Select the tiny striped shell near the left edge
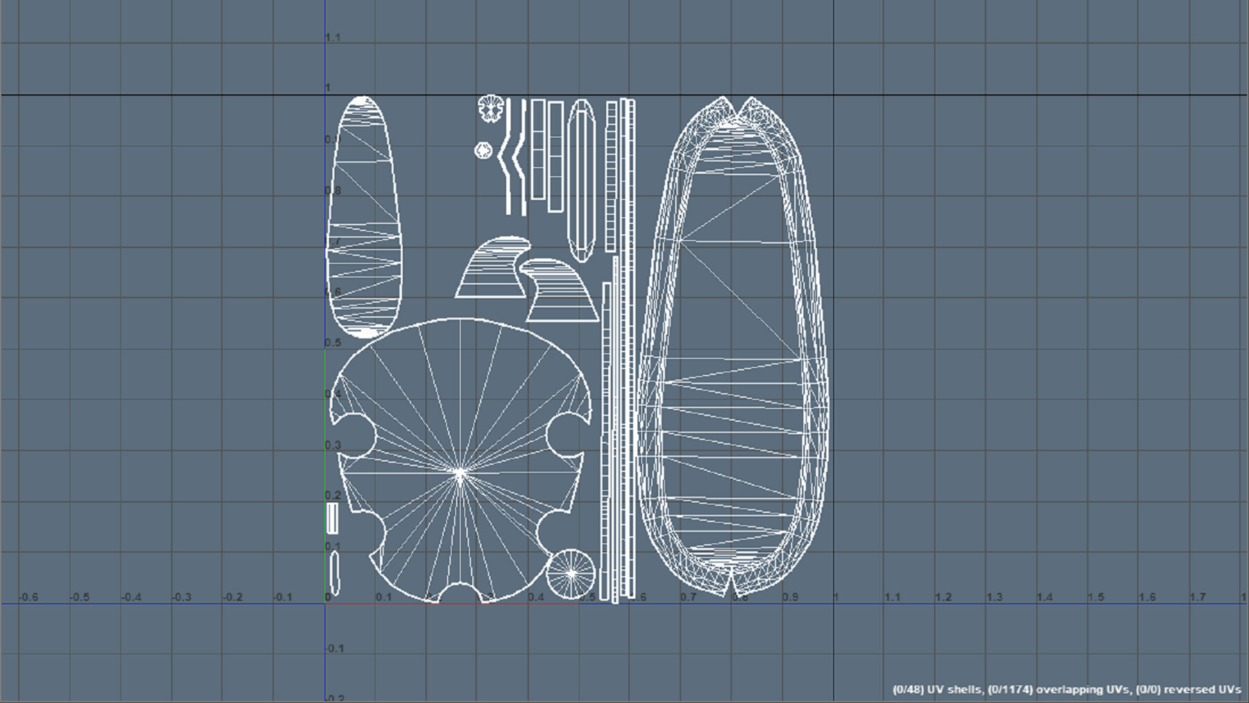The image size is (1249, 703). click(x=333, y=518)
